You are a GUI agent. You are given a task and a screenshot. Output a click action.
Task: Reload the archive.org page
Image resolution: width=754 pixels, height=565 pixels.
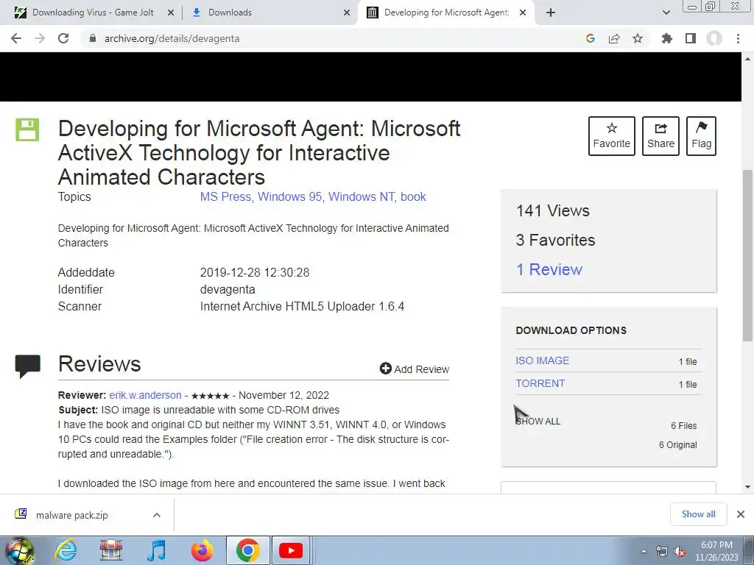click(x=63, y=38)
